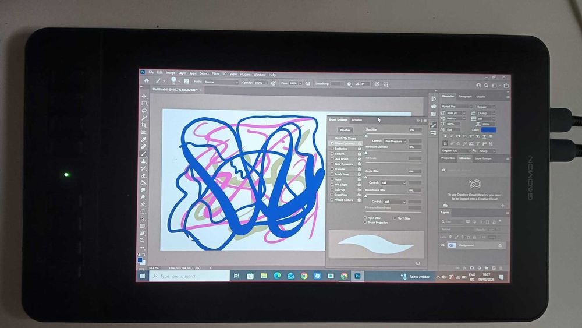Enable the Transfer checkbox
Viewport: 582px width, 328px height.
pyautogui.click(x=332, y=169)
